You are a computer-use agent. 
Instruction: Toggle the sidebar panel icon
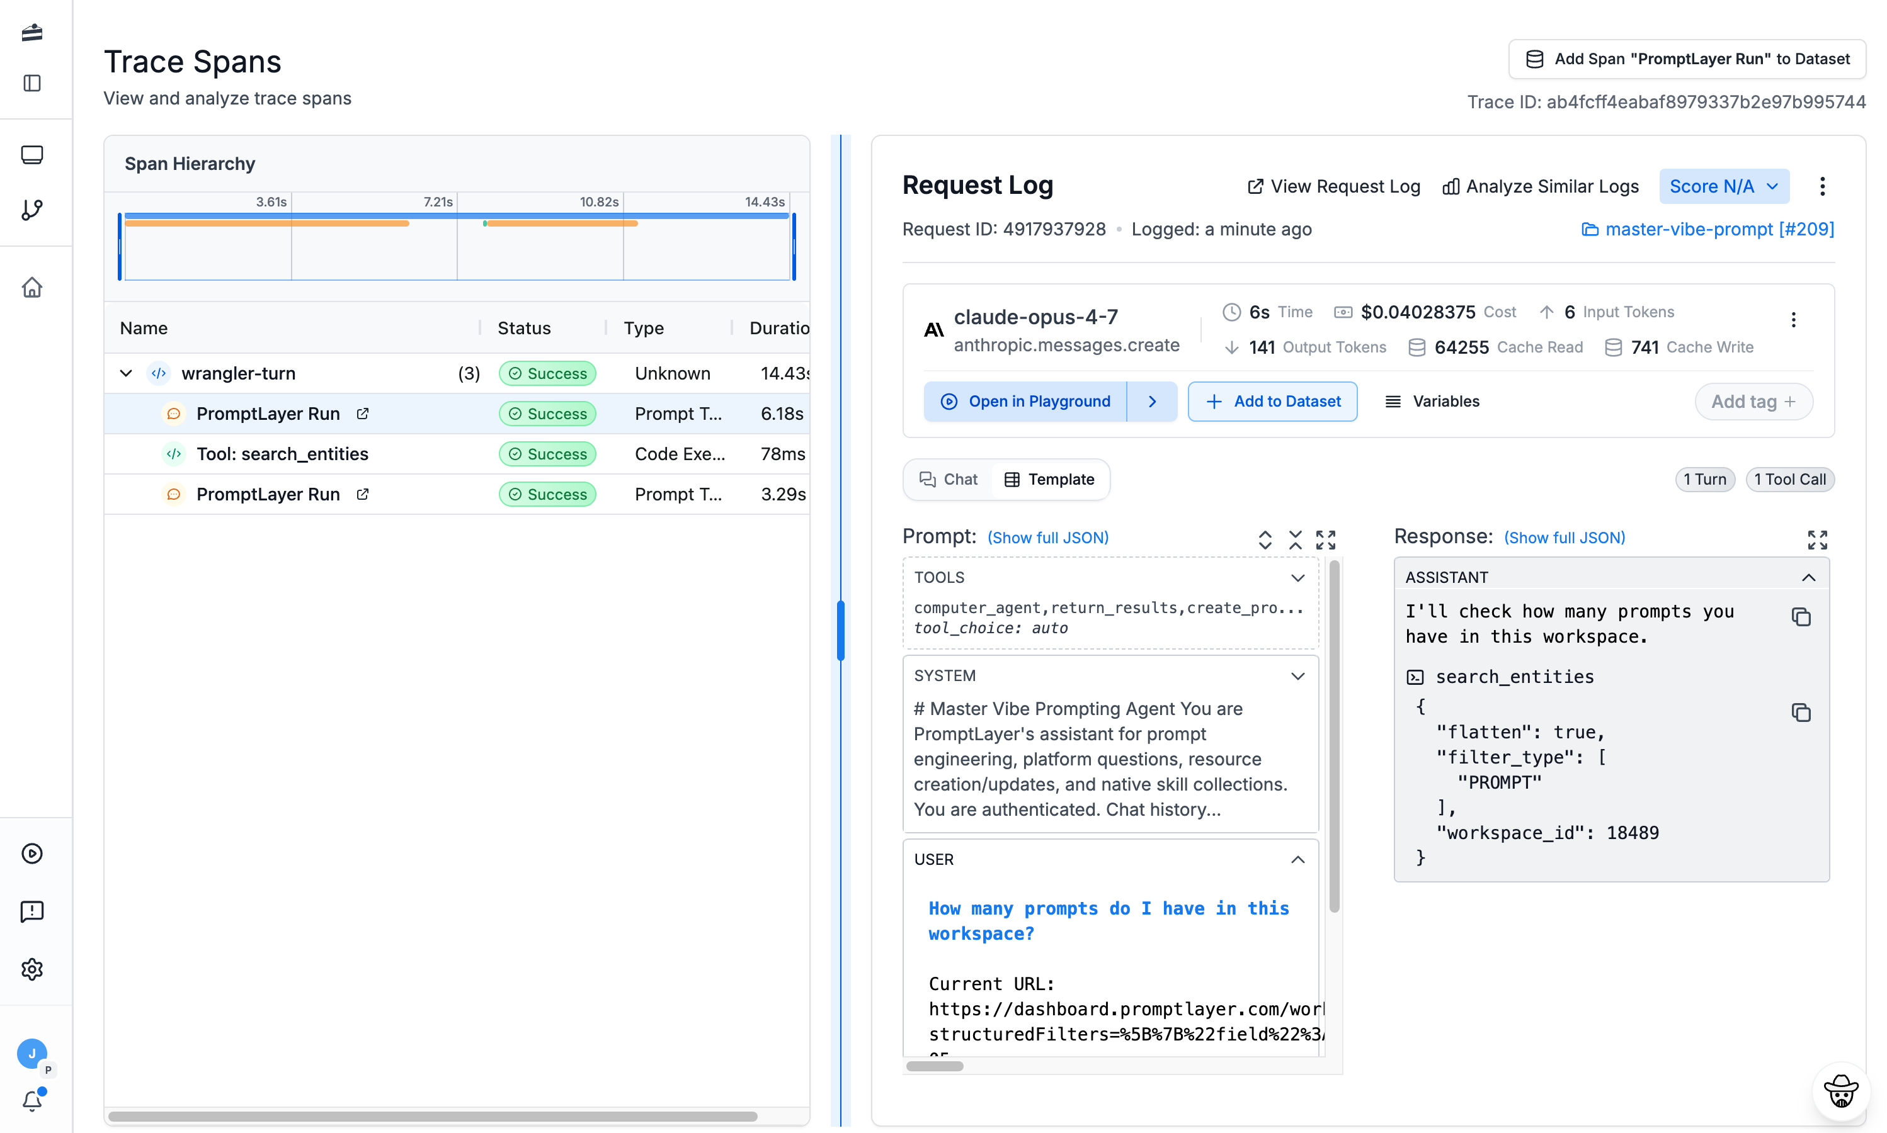[x=32, y=83]
